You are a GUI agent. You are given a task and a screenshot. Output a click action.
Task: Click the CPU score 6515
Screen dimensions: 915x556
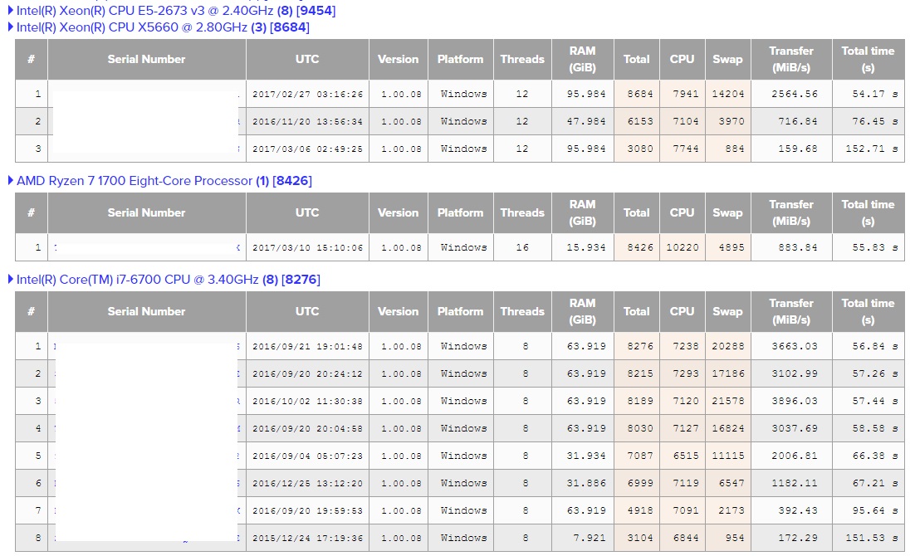click(686, 456)
